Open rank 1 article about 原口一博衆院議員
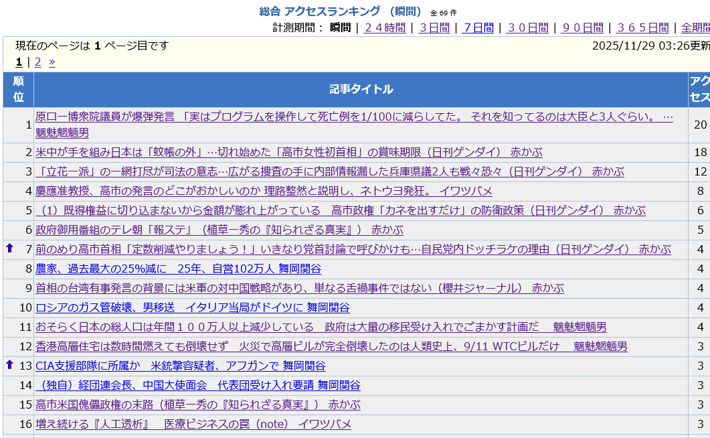 click(x=353, y=117)
